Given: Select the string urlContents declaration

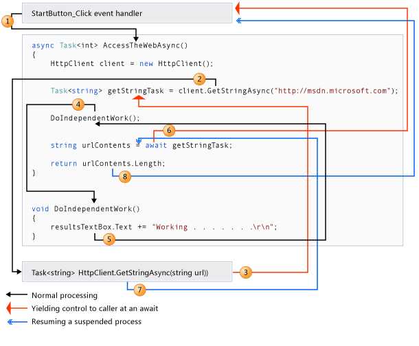Looking at the screenshot, I should click(90, 145).
